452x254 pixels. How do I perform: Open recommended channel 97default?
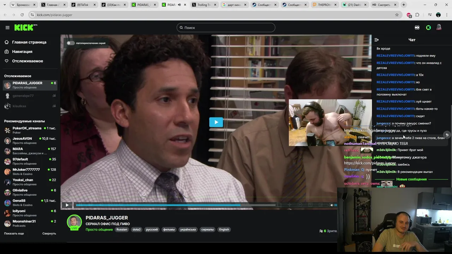[x=30, y=161]
